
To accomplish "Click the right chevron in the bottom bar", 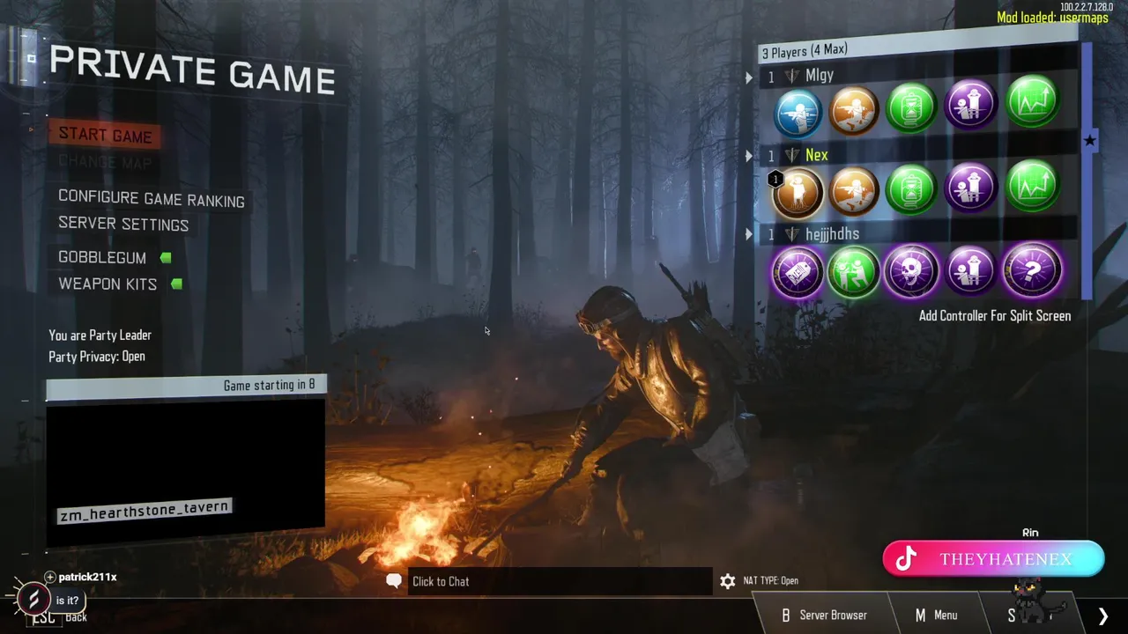I will point(1103,616).
